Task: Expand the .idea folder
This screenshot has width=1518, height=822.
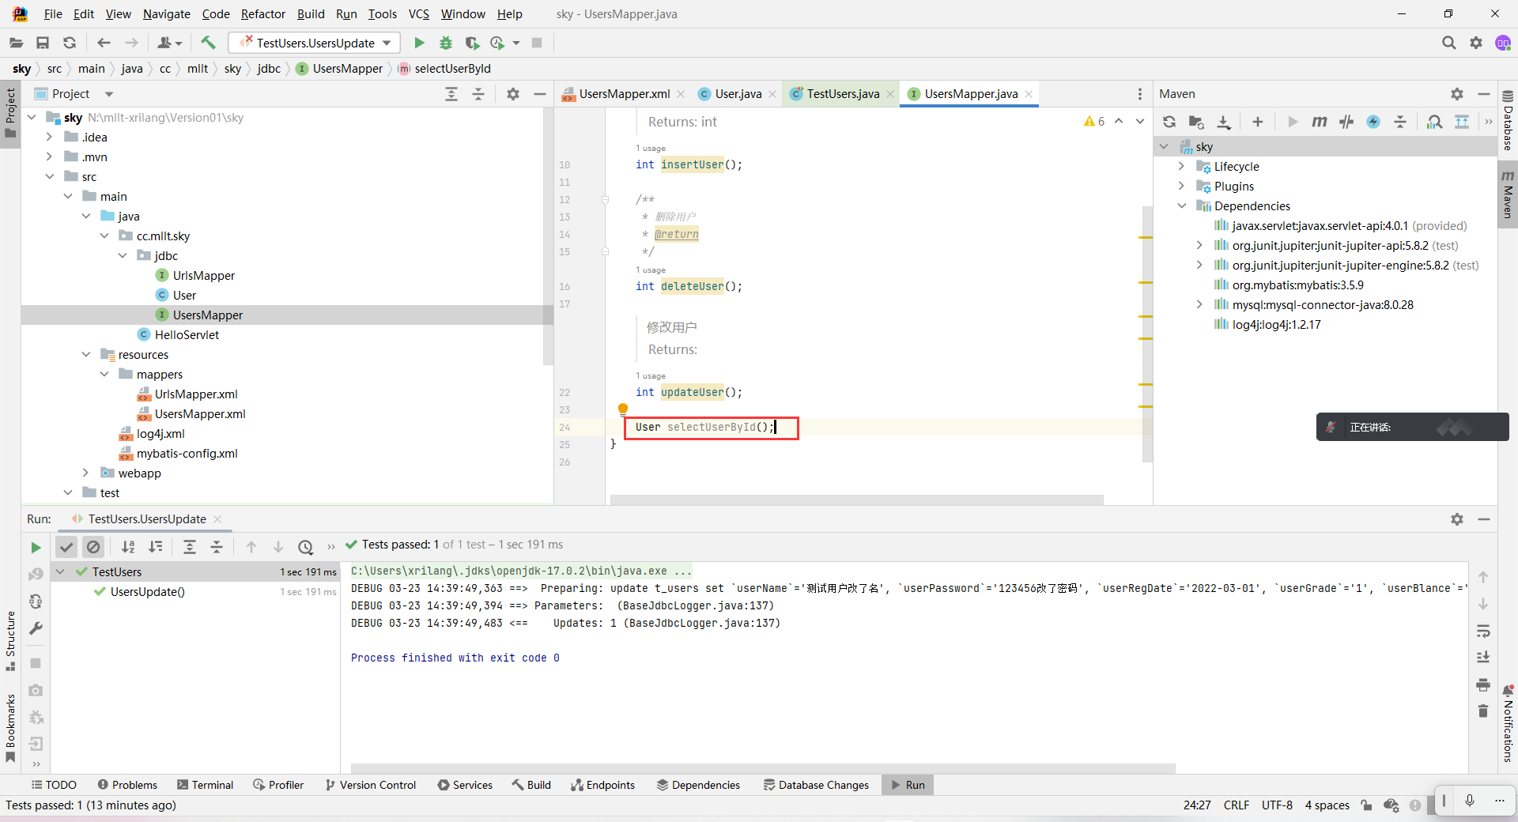Action: point(50,137)
